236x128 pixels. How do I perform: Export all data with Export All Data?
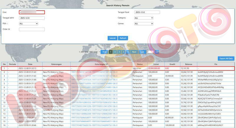pyautogui.click(x=226, y=58)
